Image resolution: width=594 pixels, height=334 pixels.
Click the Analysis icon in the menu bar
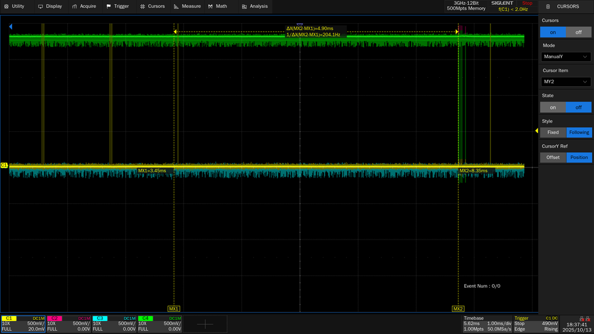click(x=244, y=7)
